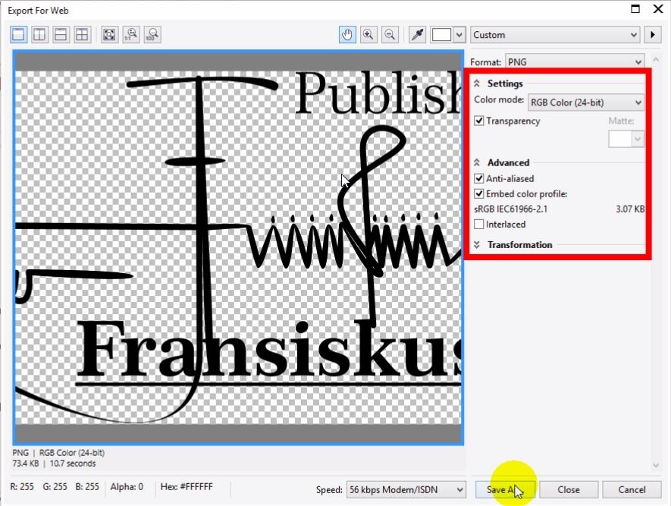Click the Close button
The width and height of the screenshot is (671, 506).
pos(569,490)
